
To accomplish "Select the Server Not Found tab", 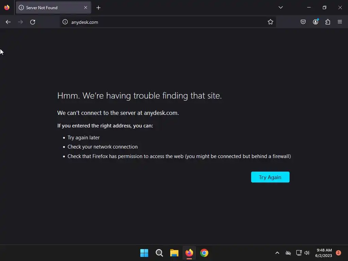I will [53, 7].
